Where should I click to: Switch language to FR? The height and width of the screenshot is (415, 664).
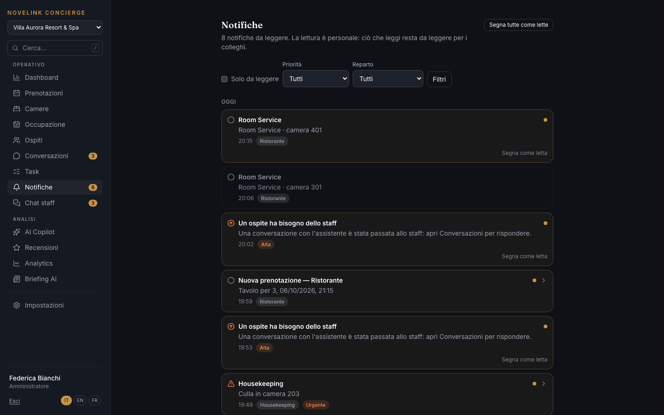tap(95, 400)
